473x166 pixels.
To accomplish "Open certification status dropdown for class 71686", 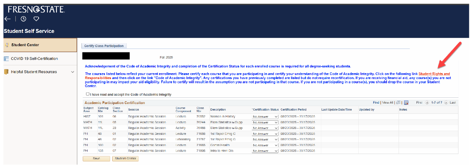I will pyautogui.click(x=265, y=134).
